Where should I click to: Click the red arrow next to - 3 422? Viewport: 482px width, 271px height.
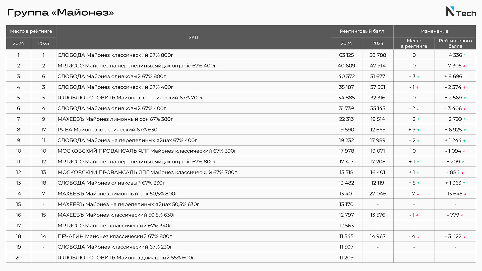click(464, 237)
